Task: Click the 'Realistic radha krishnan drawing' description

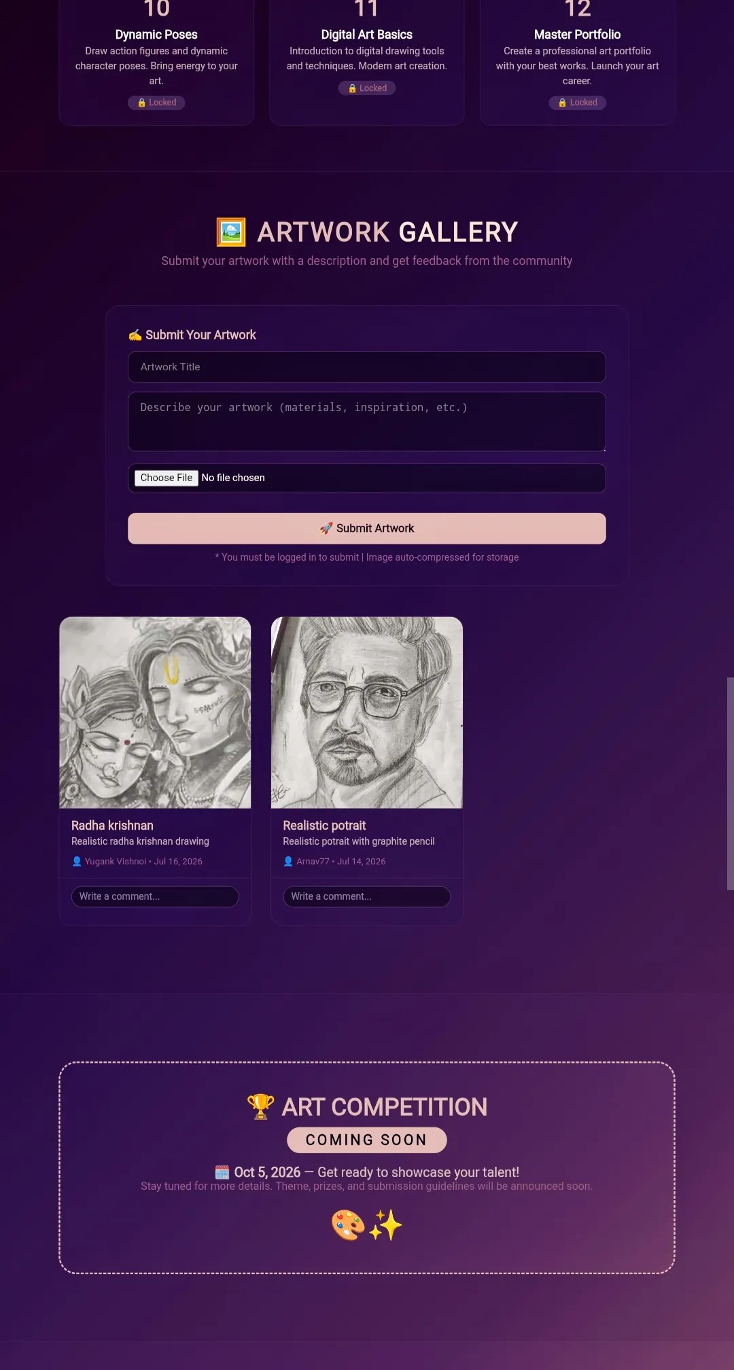Action: [140, 841]
